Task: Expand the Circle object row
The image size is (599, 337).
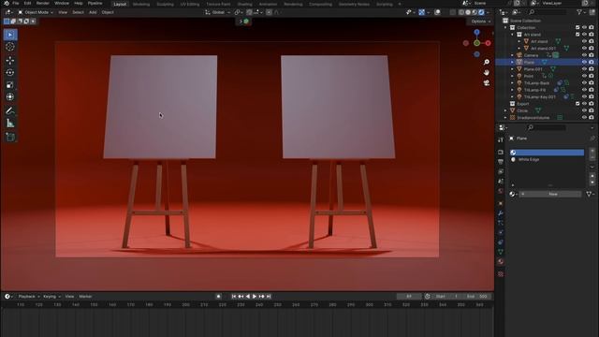Action: click(505, 110)
